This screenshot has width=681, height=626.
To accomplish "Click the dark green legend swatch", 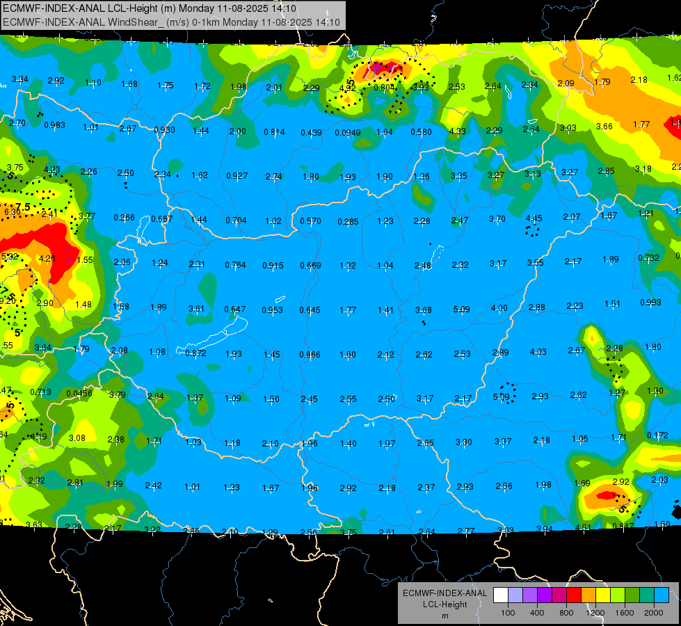I will point(632,595).
